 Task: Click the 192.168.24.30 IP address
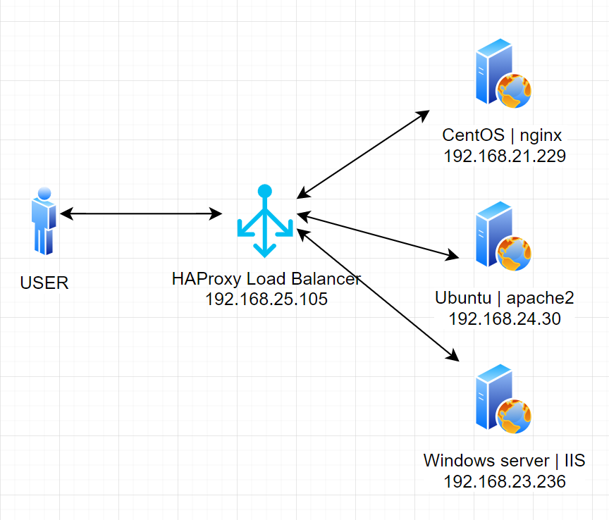click(505, 319)
